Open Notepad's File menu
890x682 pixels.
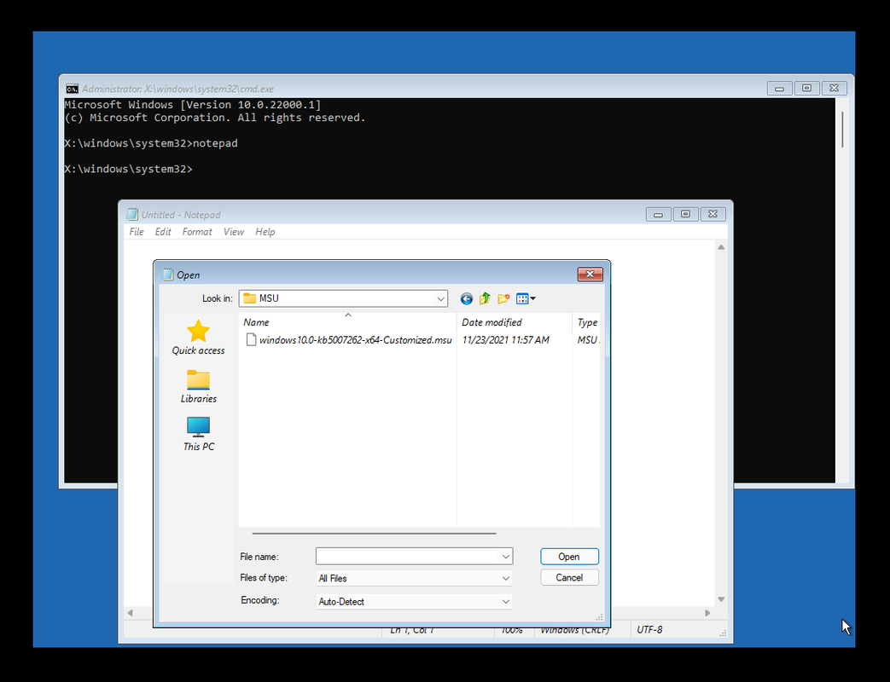[x=137, y=232]
